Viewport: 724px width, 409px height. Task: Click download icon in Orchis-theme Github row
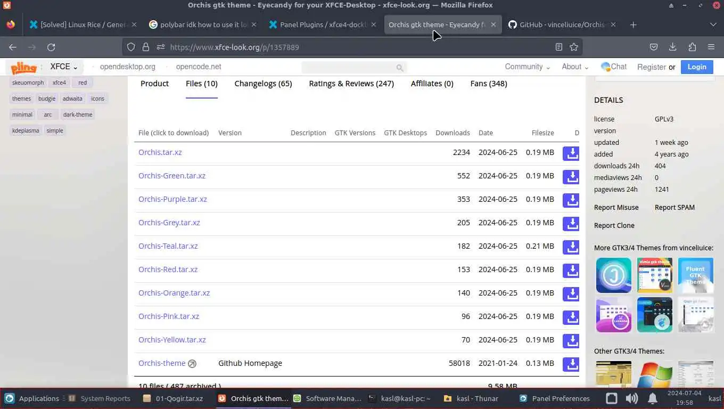point(571,364)
